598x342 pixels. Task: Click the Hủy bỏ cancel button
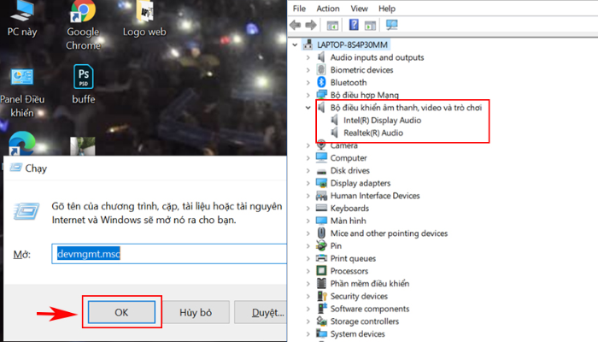[x=195, y=312]
